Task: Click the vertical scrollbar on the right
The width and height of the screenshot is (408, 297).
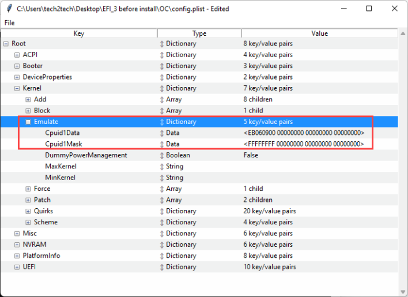Action: 402,161
